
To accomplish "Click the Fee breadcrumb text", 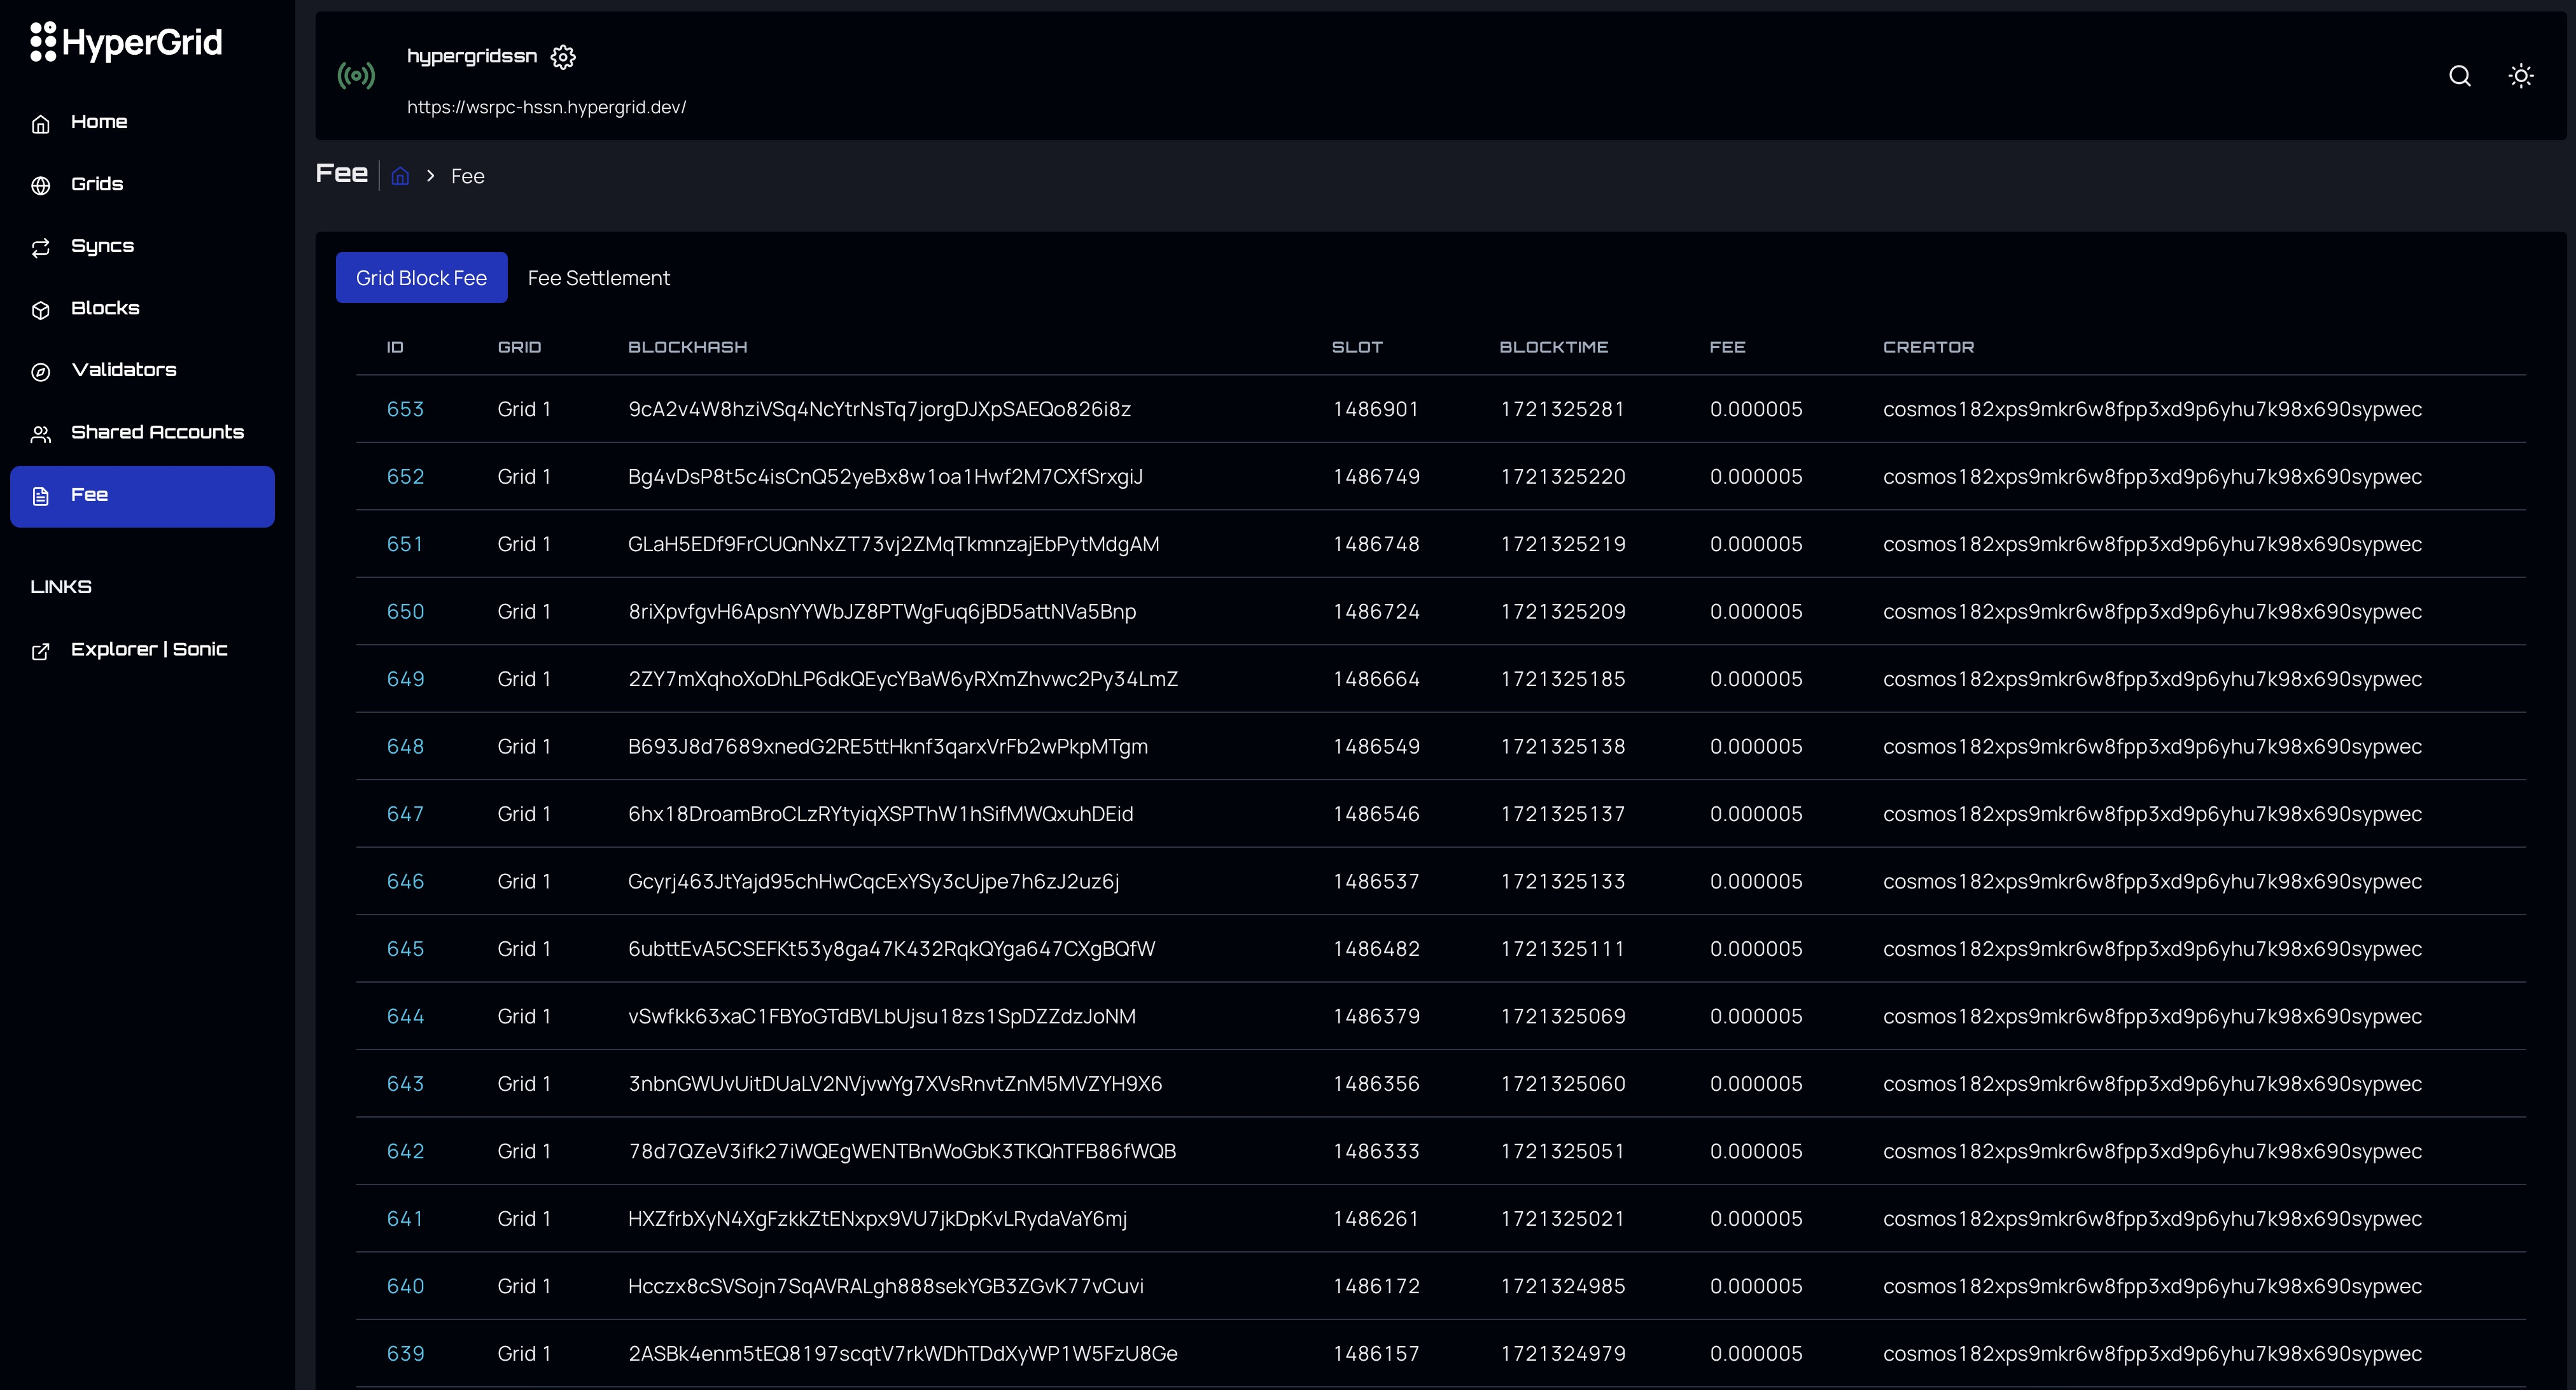I will coord(467,176).
